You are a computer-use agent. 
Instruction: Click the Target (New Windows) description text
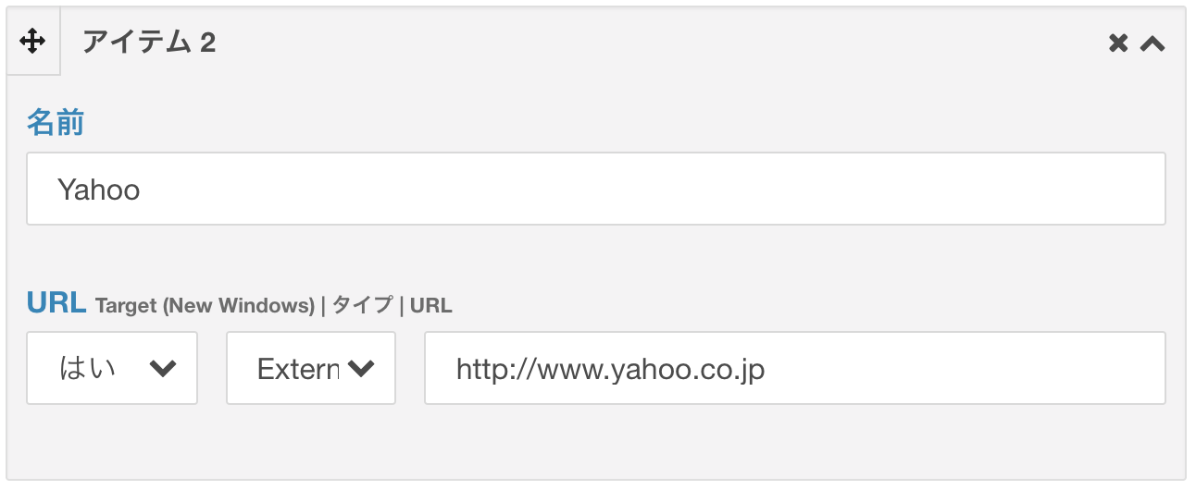205,306
